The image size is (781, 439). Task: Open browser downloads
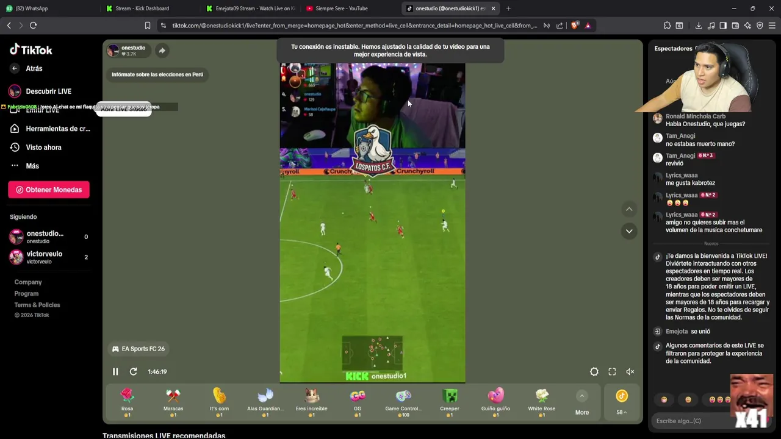(699, 26)
